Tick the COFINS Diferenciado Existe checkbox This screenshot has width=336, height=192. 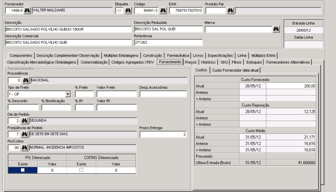click(81, 170)
